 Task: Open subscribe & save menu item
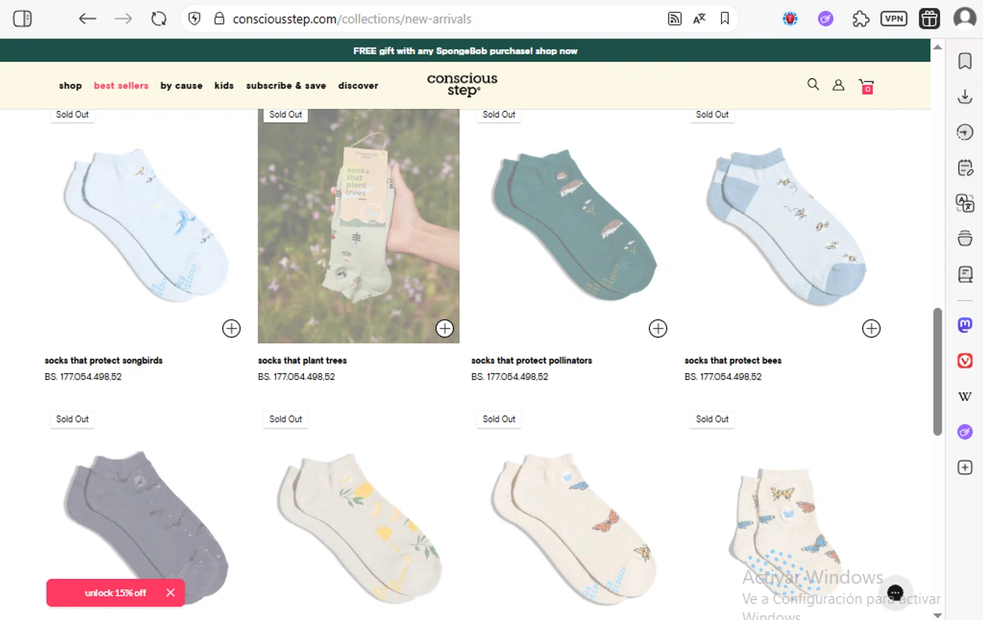tap(286, 85)
